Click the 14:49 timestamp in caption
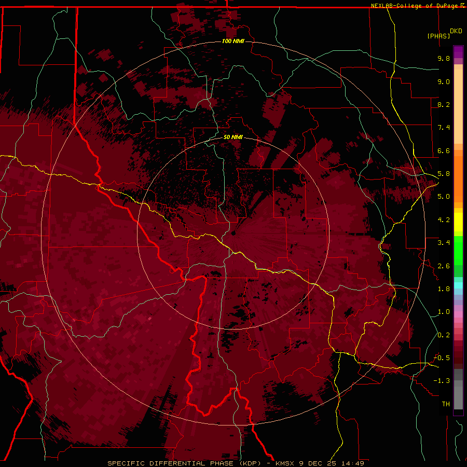Image resolution: width=467 pixels, height=467 pixels. tap(353, 463)
